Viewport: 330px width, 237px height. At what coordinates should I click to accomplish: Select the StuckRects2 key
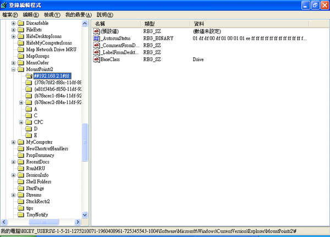pyautogui.click(x=38, y=202)
